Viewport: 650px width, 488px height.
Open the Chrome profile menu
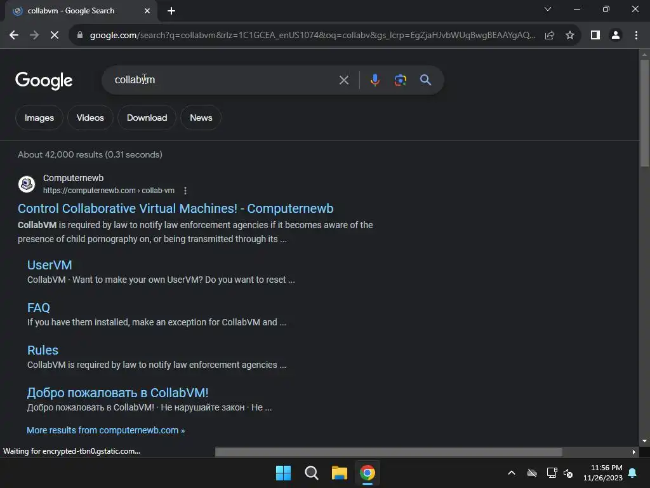click(x=616, y=36)
